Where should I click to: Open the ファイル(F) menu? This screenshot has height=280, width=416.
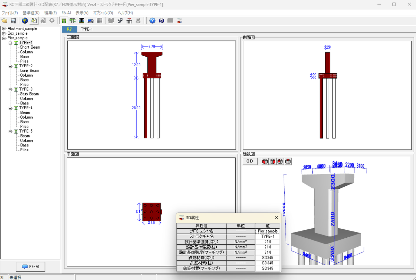(x=10, y=13)
